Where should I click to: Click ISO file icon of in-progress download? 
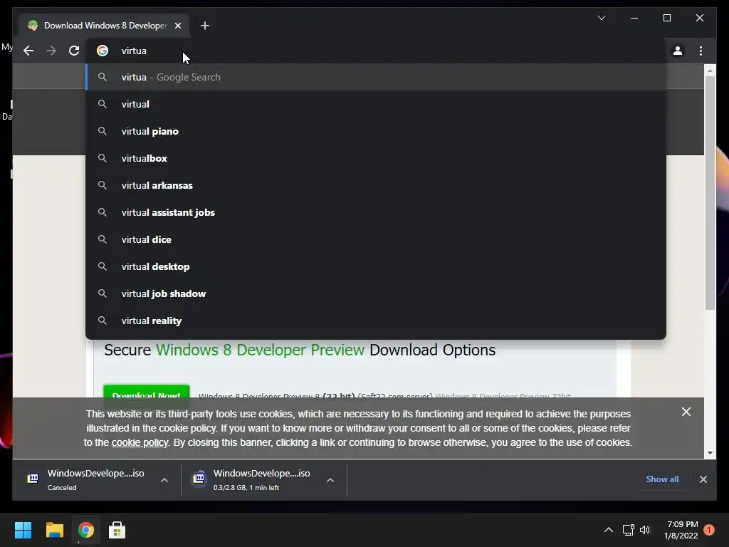tap(199, 478)
